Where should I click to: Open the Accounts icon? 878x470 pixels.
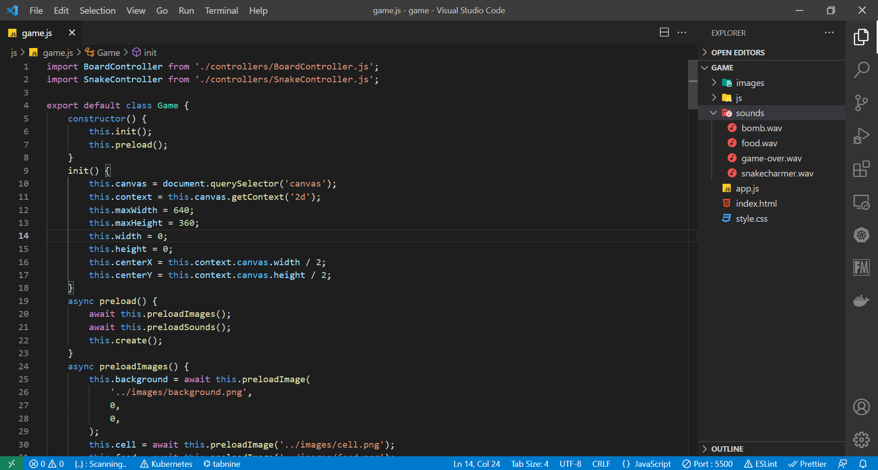click(861, 407)
